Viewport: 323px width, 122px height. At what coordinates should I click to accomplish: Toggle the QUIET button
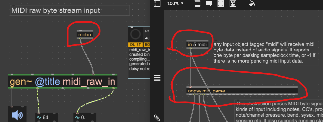click(135, 45)
